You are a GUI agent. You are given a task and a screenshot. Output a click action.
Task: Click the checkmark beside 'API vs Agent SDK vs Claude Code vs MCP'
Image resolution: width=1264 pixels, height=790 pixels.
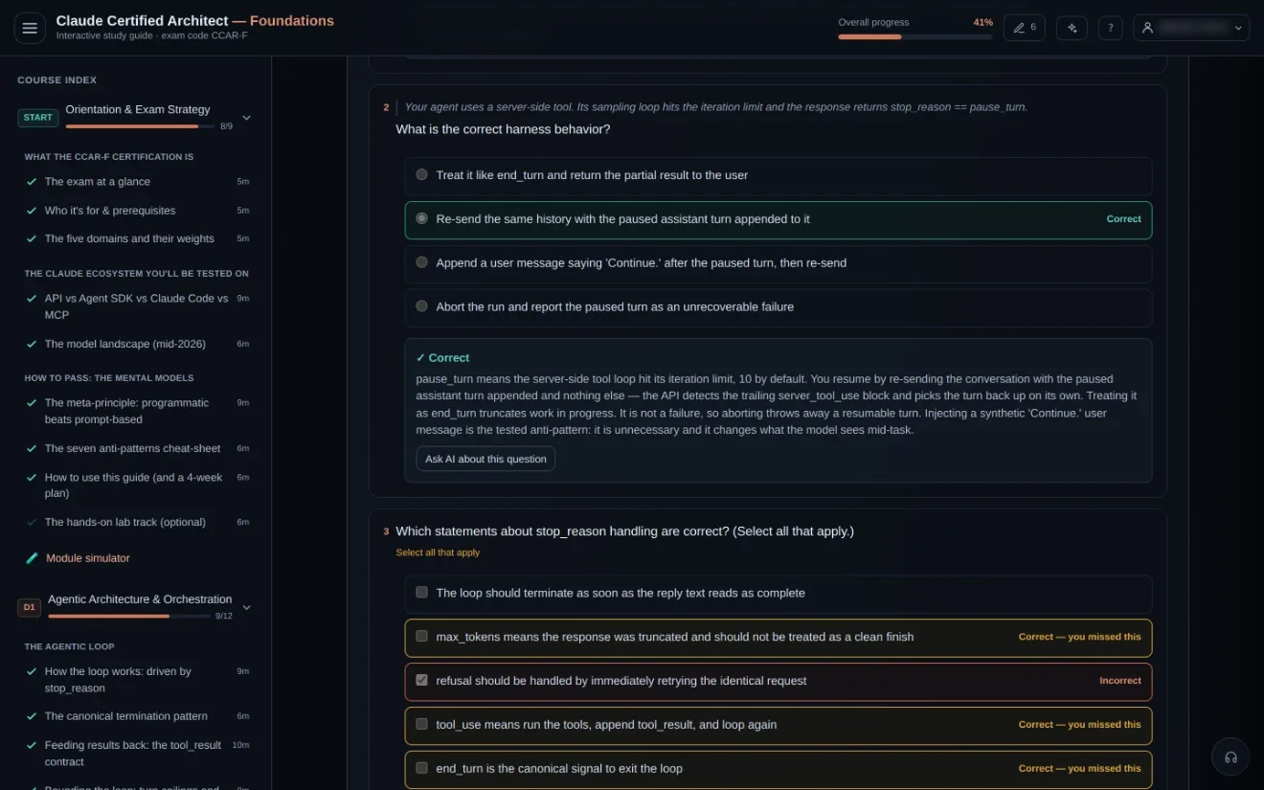(x=32, y=299)
